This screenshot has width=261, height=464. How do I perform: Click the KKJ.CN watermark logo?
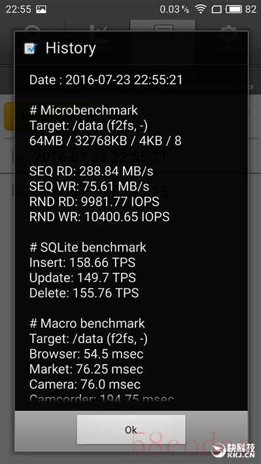tap(234, 450)
